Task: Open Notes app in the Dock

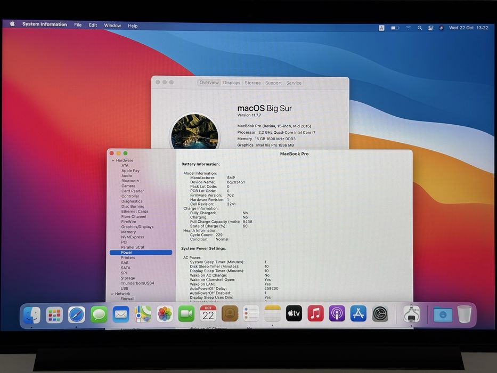Action: tap(273, 313)
